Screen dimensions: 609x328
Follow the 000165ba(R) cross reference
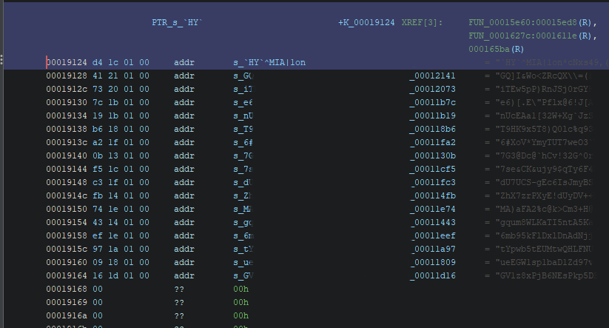tap(496, 49)
